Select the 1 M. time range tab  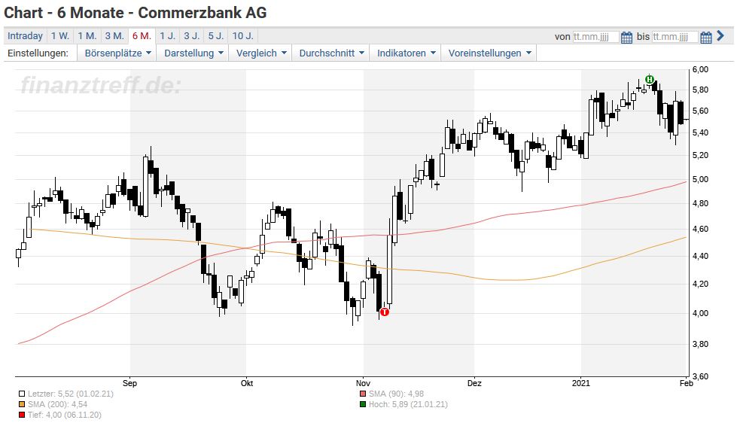click(x=87, y=36)
